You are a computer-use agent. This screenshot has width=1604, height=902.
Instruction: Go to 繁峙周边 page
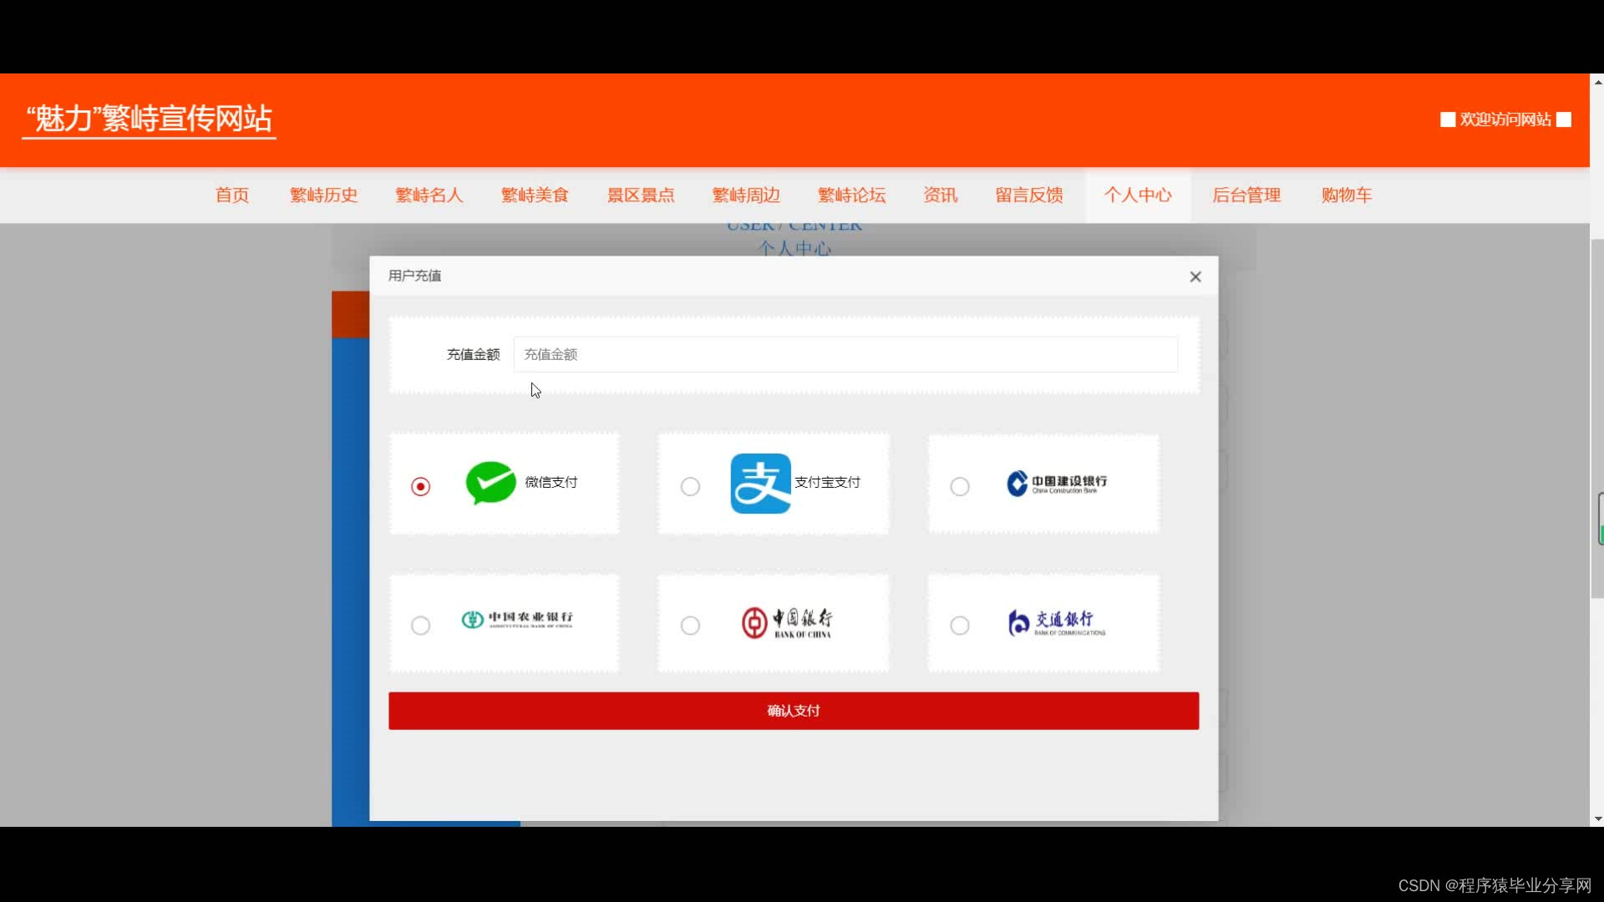click(x=746, y=195)
